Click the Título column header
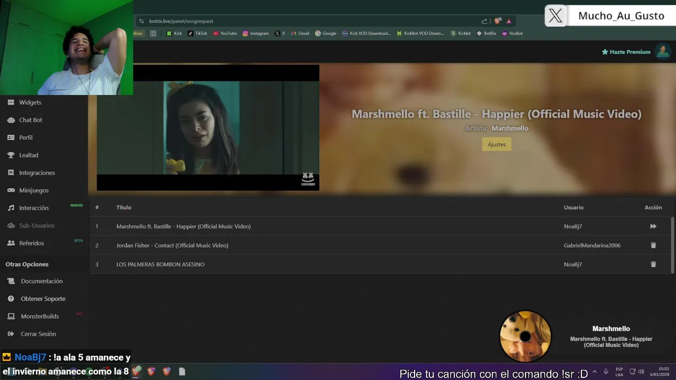Viewport: 676px width, 380px height. pos(124,207)
